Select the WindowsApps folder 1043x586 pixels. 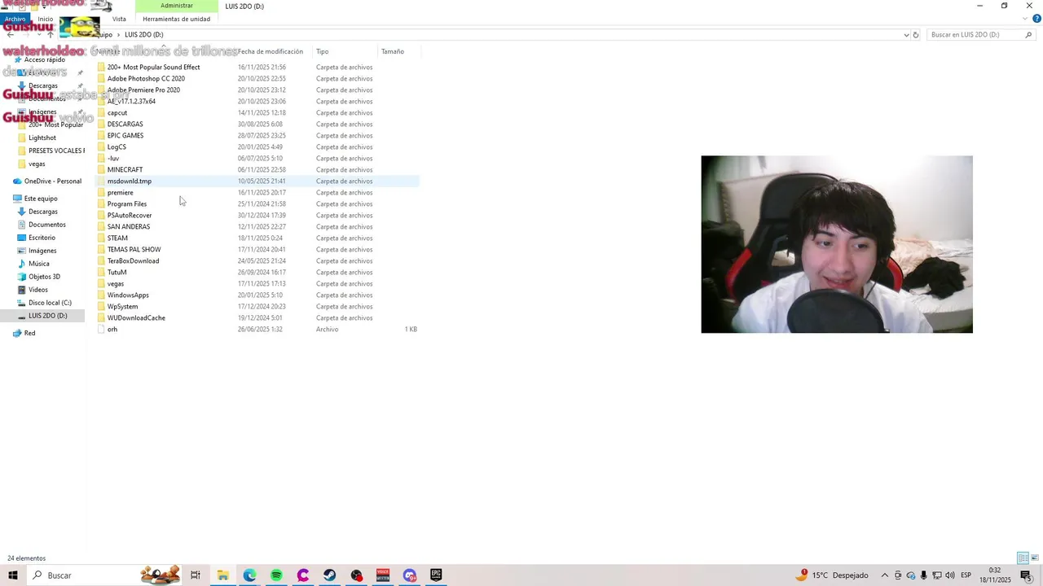(x=128, y=295)
